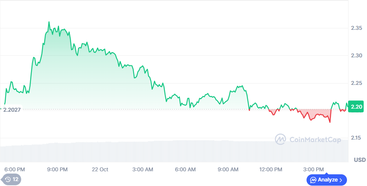Expand the Analyze chevron arrow
This screenshot has width=367, height=186.
tap(341, 180)
